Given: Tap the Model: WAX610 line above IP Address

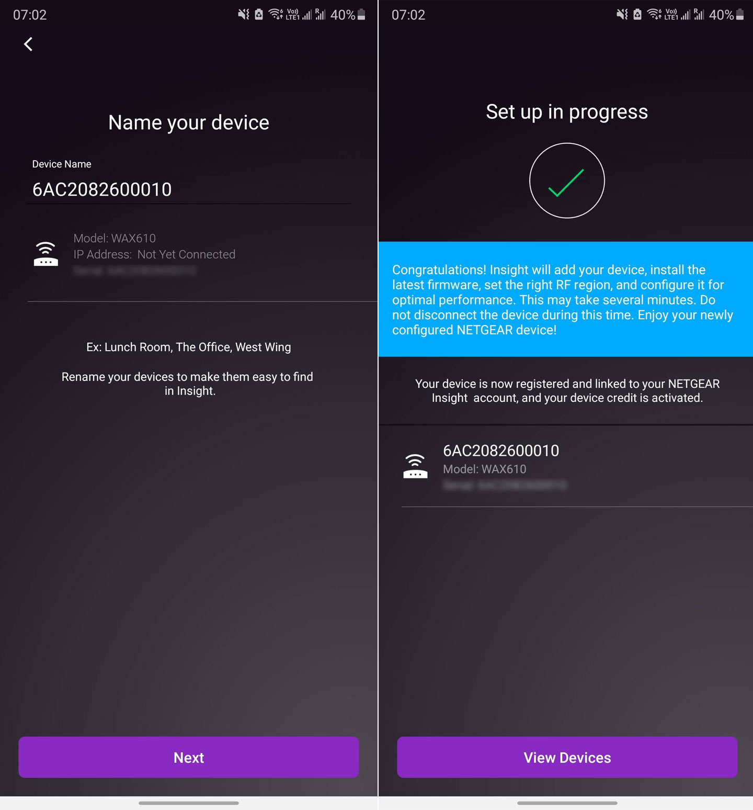Looking at the screenshot, I should pyautogui.click(x=115, y=239).
